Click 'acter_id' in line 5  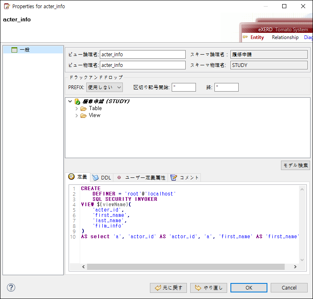coord(107,210)
